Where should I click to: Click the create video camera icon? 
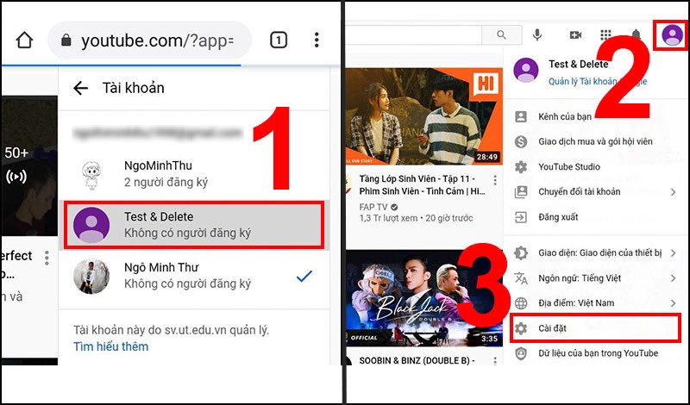(575, 34)
